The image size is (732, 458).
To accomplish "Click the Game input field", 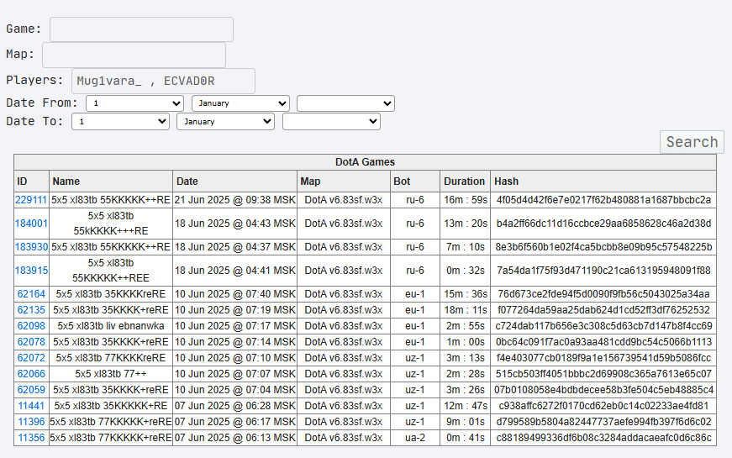I will pyautogui.click(x=141, y=29).
